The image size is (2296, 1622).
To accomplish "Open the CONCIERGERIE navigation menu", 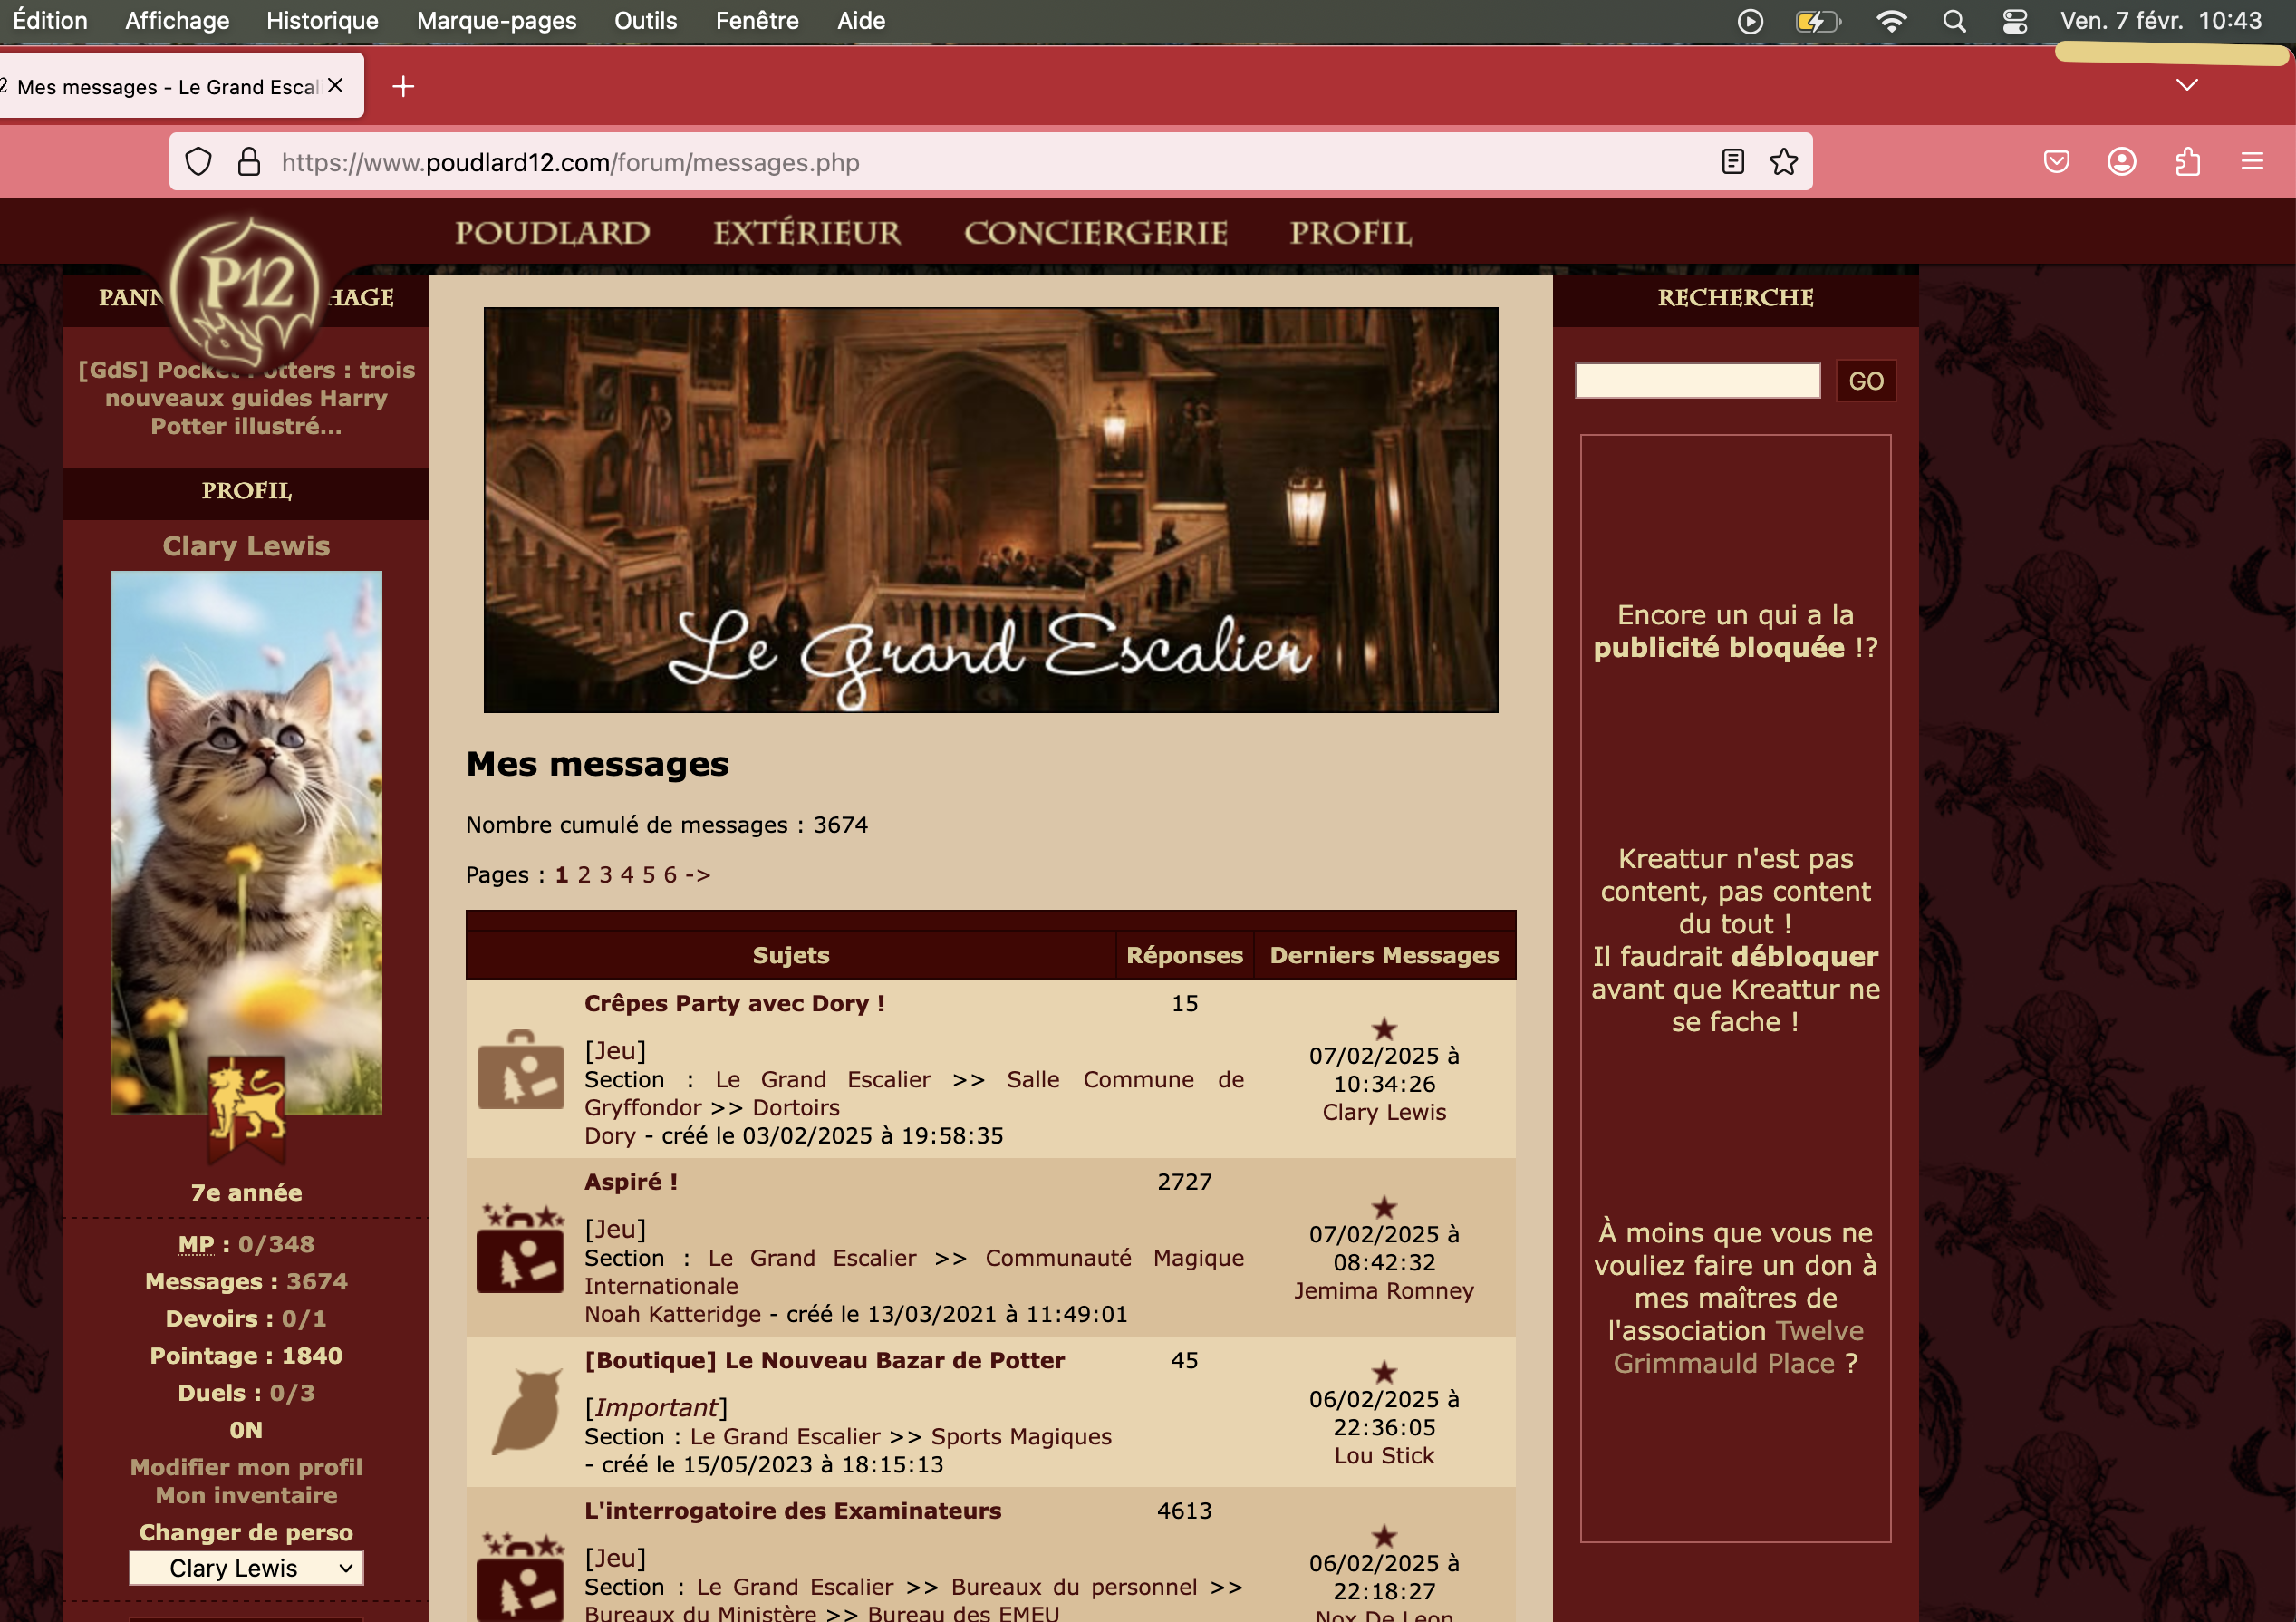I will click(x=1095, y=233).
